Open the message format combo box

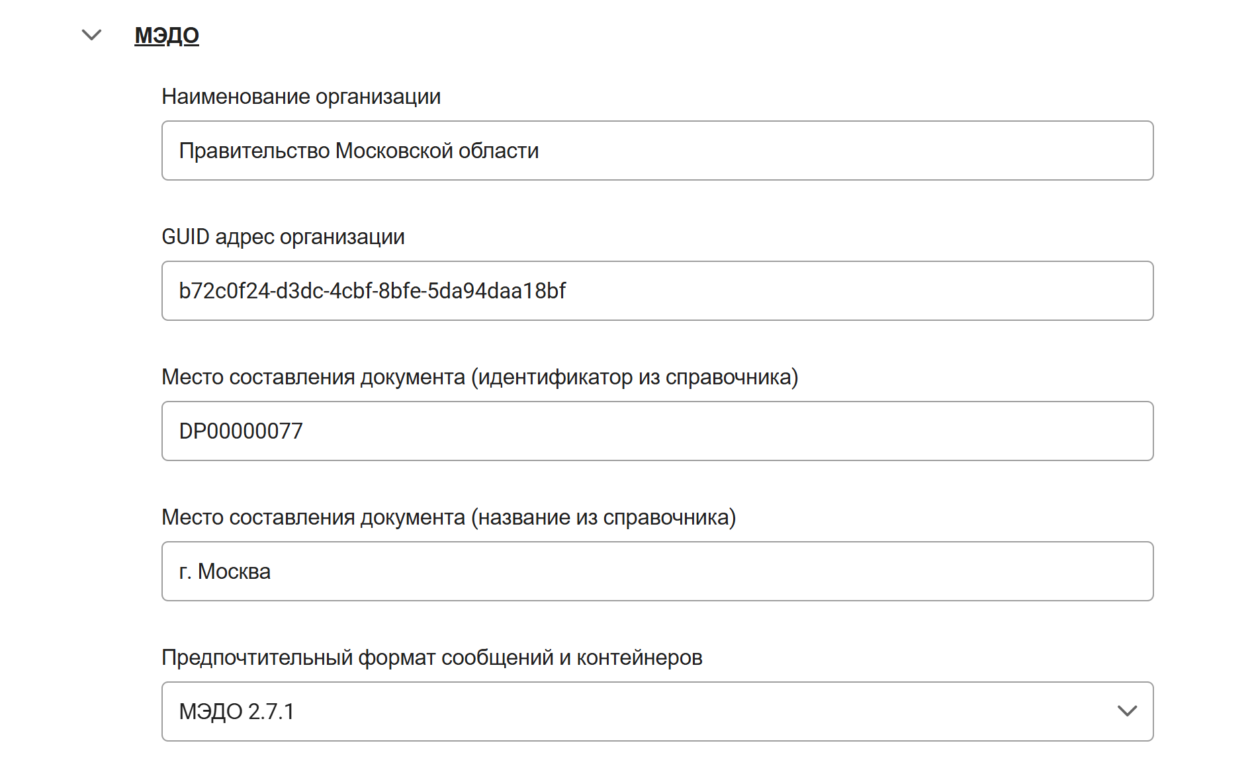pyautogui.click(x=657, y=711)
